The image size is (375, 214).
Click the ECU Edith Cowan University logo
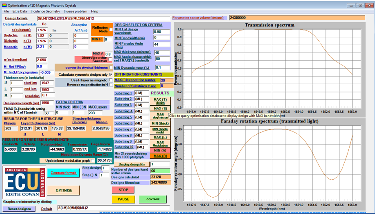(x=22, y=182)
